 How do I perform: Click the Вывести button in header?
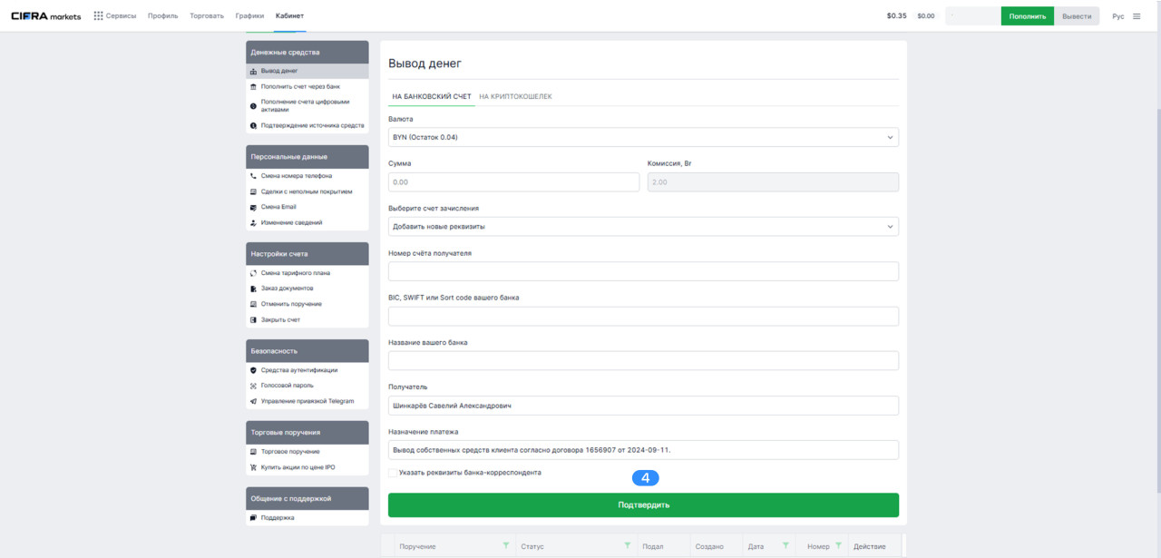[1077, 16]
